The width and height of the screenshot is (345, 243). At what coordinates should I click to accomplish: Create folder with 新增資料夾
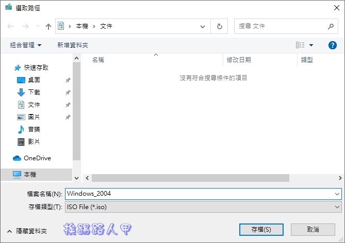pyautogui.click(x=73, y=45)
